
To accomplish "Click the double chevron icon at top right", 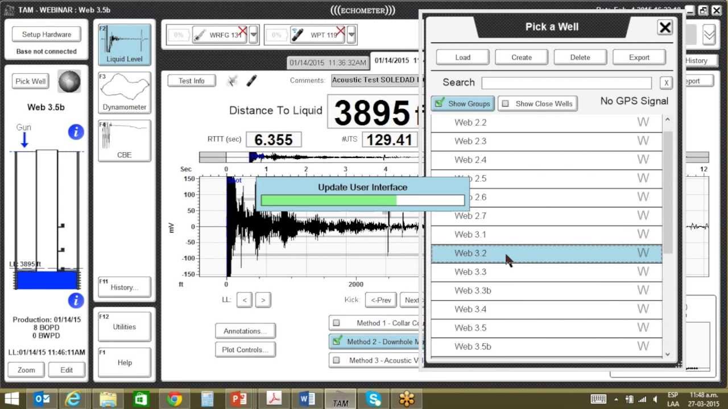I will (x=709, y=35).
